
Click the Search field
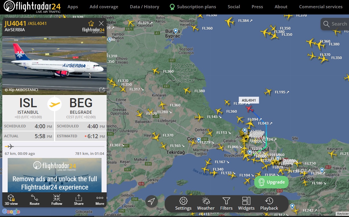click(335, 24)
